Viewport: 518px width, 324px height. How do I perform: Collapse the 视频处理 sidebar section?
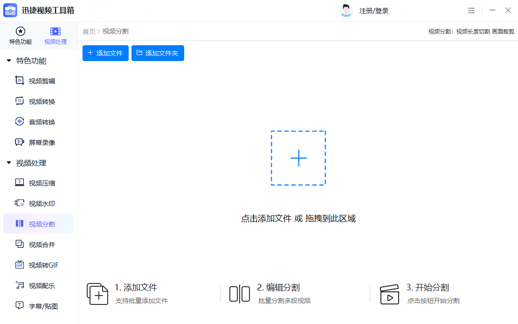click(9, 163)
